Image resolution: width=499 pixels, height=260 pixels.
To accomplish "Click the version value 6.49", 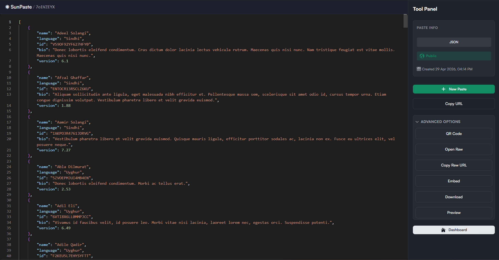I will (66, 228).
